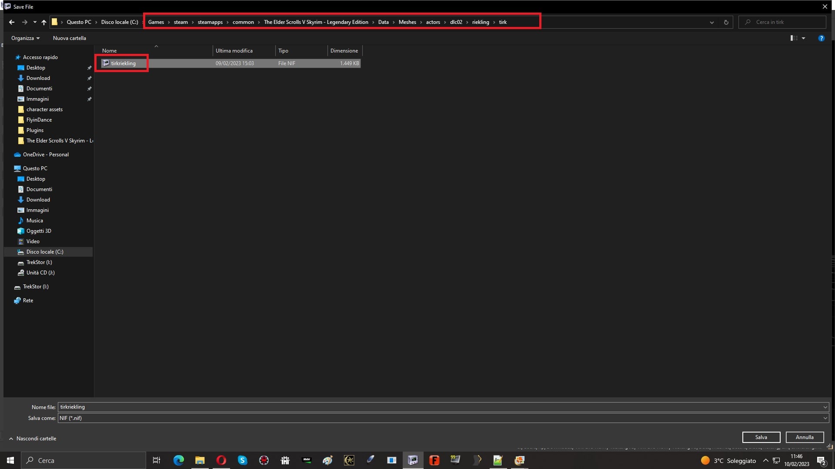Refresh the tirk folder view
835x469 pixels.
[x=726, y=22]
